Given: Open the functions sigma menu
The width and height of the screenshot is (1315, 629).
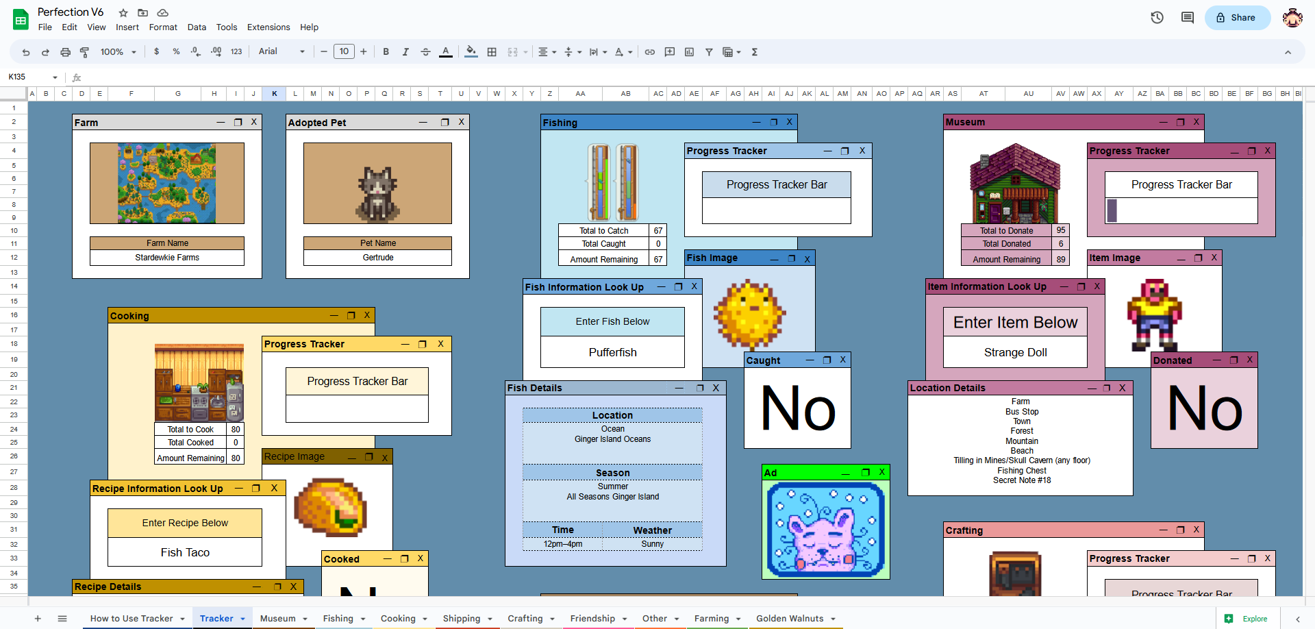Looking at the screenshot, I should coord(755,52).
